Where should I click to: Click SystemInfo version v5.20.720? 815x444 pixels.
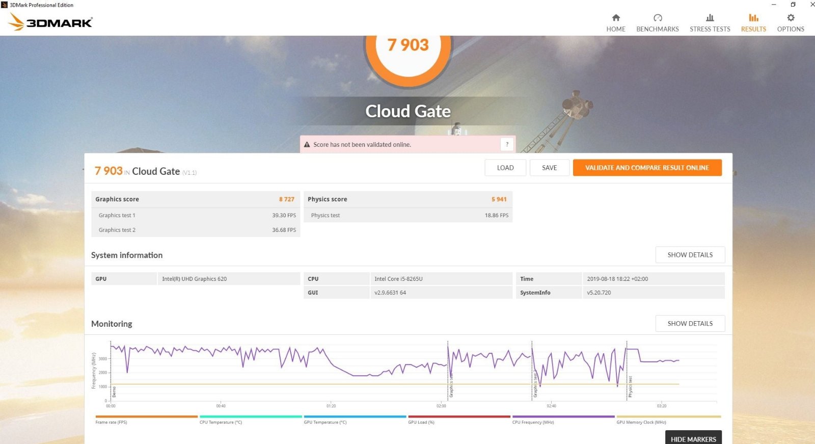point(599,293)
